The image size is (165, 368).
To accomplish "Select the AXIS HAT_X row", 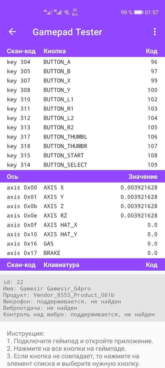I will (82, 225).
